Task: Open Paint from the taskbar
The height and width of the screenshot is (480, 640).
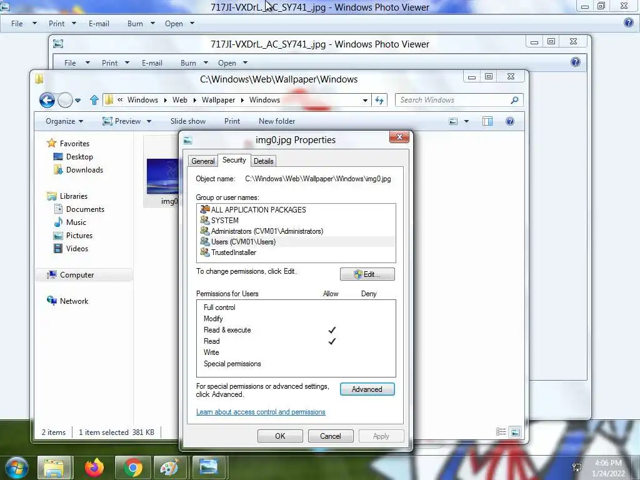Action: (169, 467)
